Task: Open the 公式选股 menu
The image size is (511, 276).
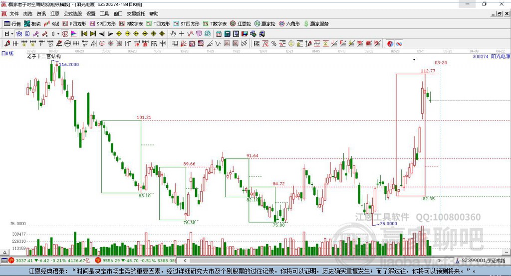Action: click(x=73, y=13)
